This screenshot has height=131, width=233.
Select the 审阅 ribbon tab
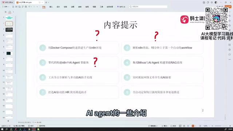[87, 7]
